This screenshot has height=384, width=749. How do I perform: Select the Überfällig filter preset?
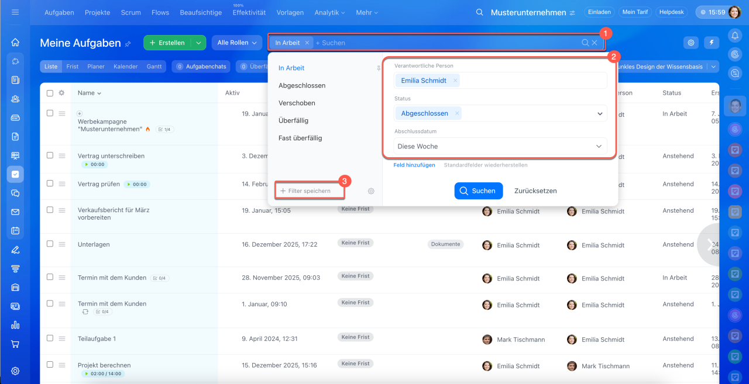[x=293, y=120]
